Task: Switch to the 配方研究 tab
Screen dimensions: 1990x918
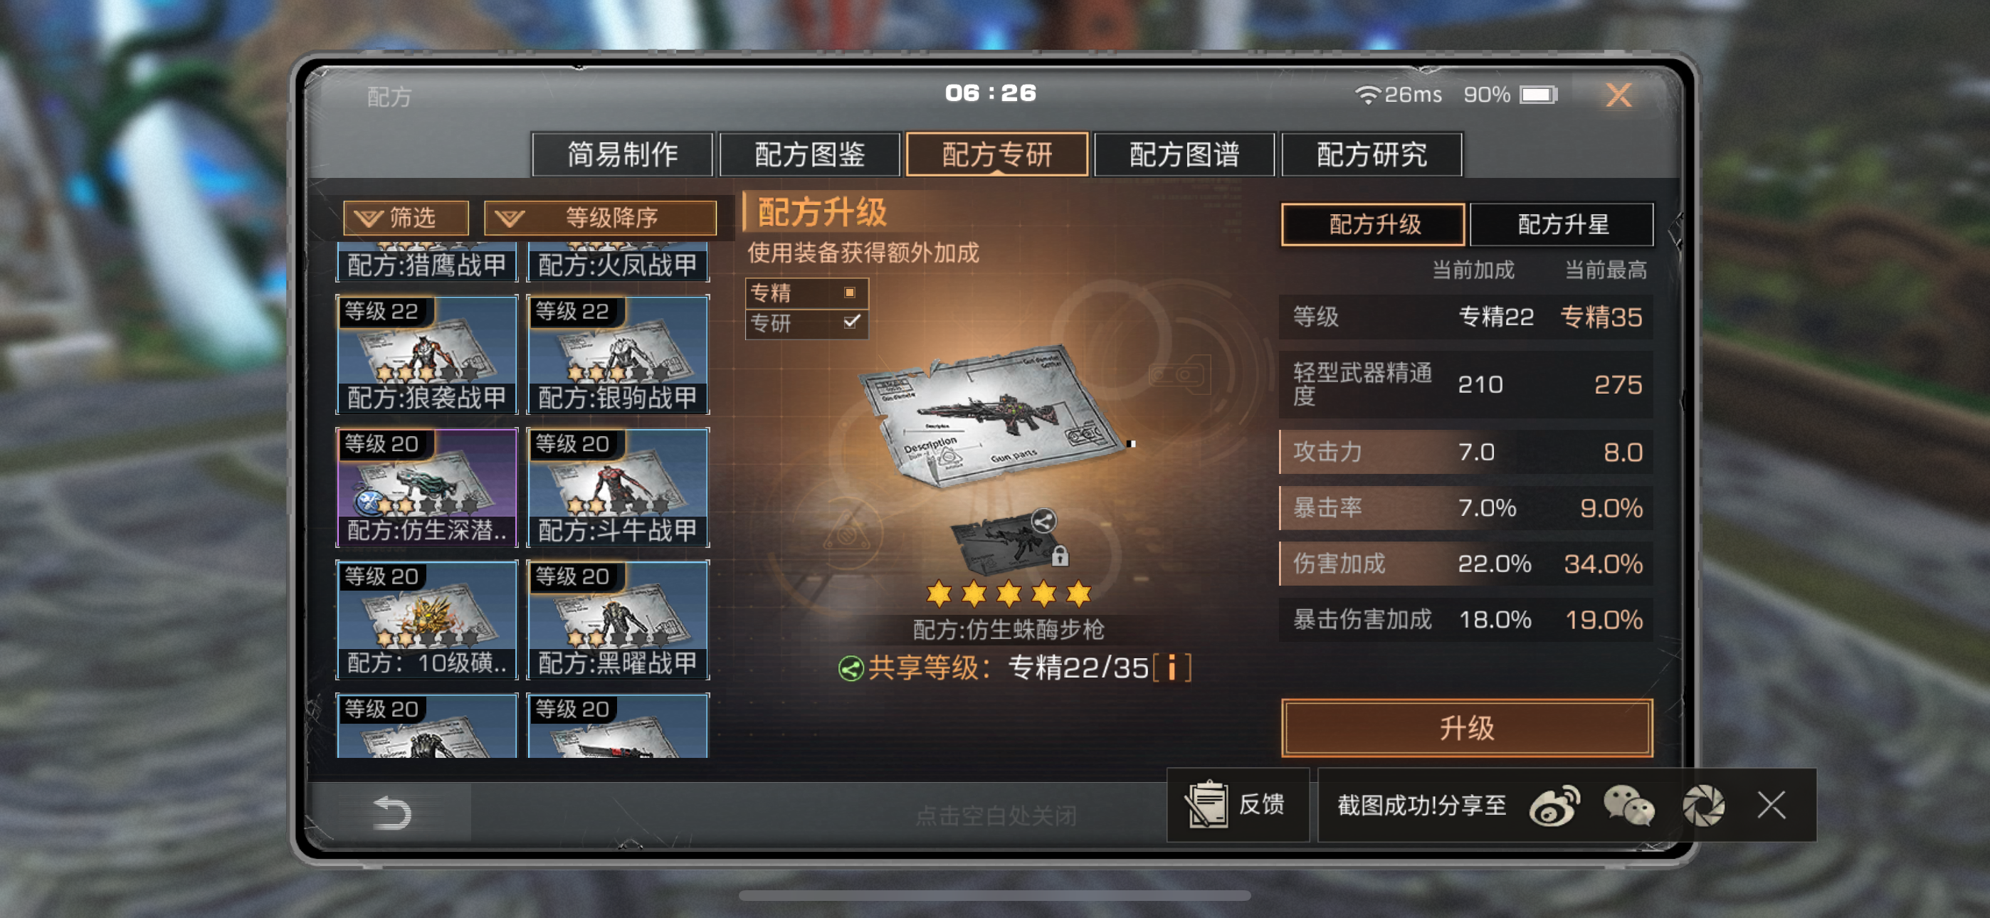Action: (1372, 154)
